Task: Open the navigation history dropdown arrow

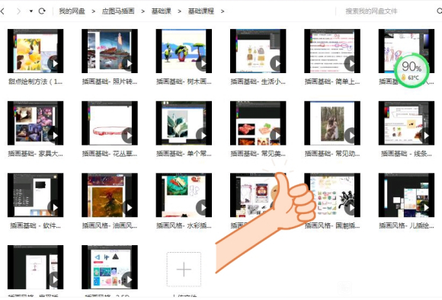Action: click(x=31, y=11)
